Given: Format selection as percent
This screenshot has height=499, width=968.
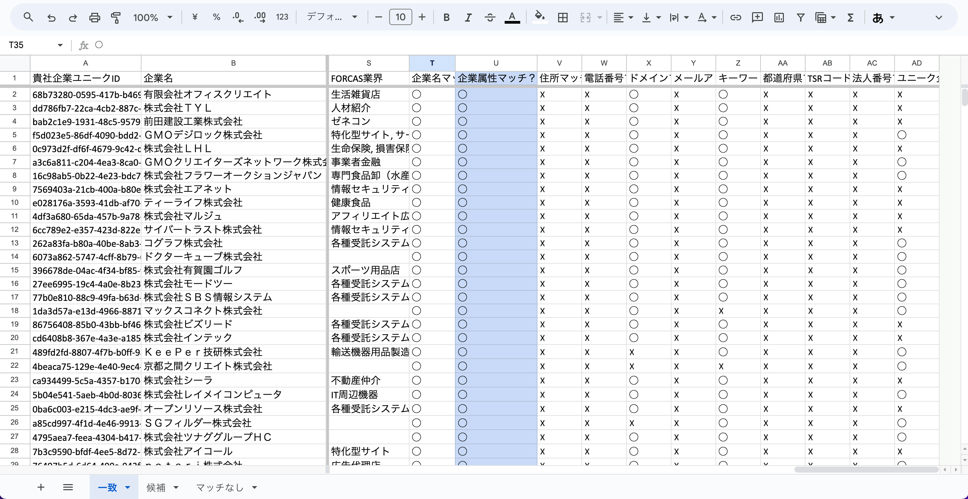Looking at the screenshot, I should pyautogui.click(x=217, y=17).
